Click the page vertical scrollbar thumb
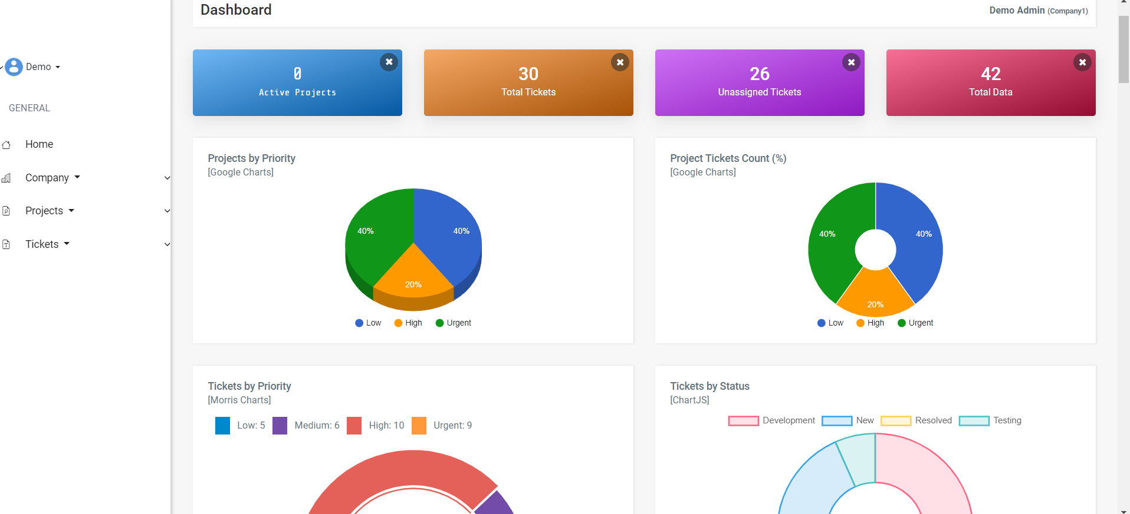 pos(1124,49)
